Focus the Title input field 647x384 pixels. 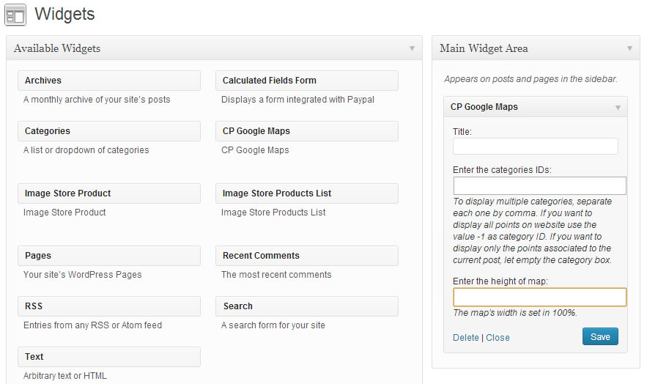tap(535, 147)
